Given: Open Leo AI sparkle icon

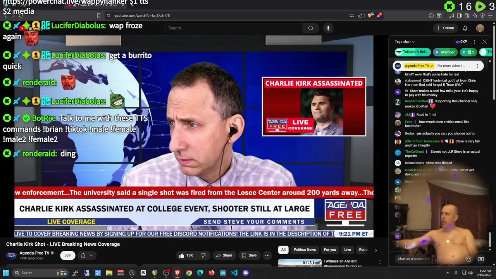Looking at the screenshot, I should click(475, 15).
